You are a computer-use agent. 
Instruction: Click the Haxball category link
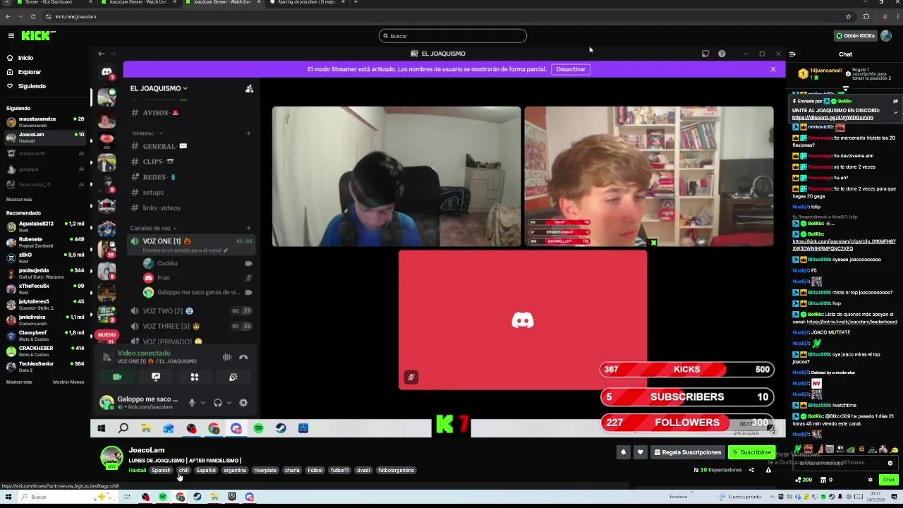click(x=137, y=470)
